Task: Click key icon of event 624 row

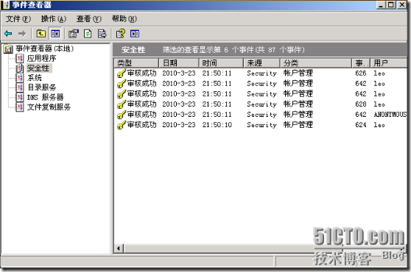Action: 122,125
